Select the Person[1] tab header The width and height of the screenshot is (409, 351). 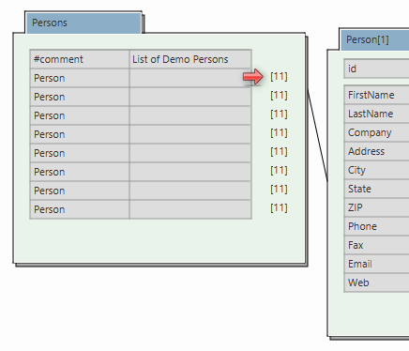pyautogui.click(x=374, y=39)
